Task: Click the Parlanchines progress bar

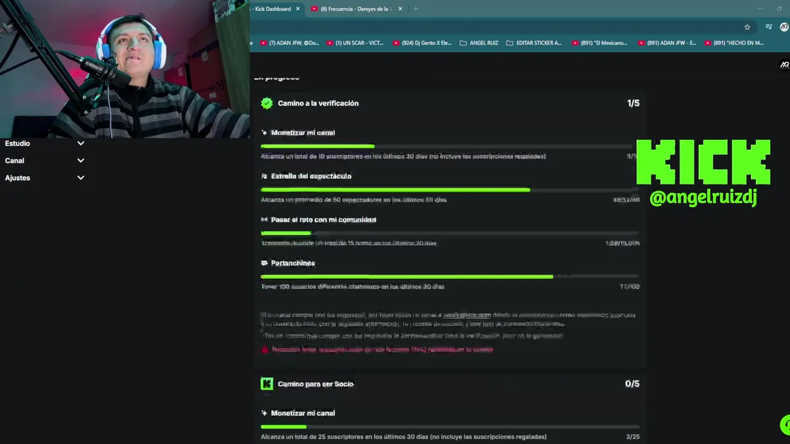Action: [450, 276]
